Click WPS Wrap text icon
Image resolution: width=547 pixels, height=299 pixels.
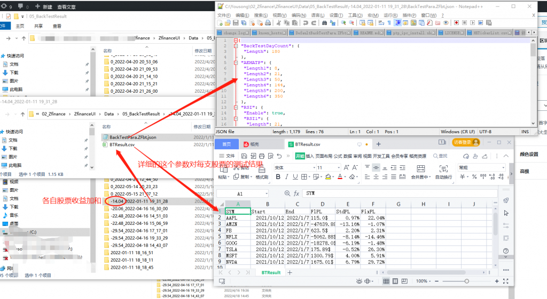(x=443, y=172)
